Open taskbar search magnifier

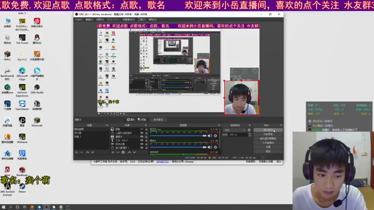[10, 207]
